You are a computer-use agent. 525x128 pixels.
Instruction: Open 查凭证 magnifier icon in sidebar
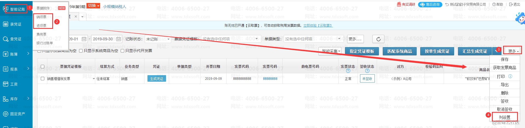(5, 39)
